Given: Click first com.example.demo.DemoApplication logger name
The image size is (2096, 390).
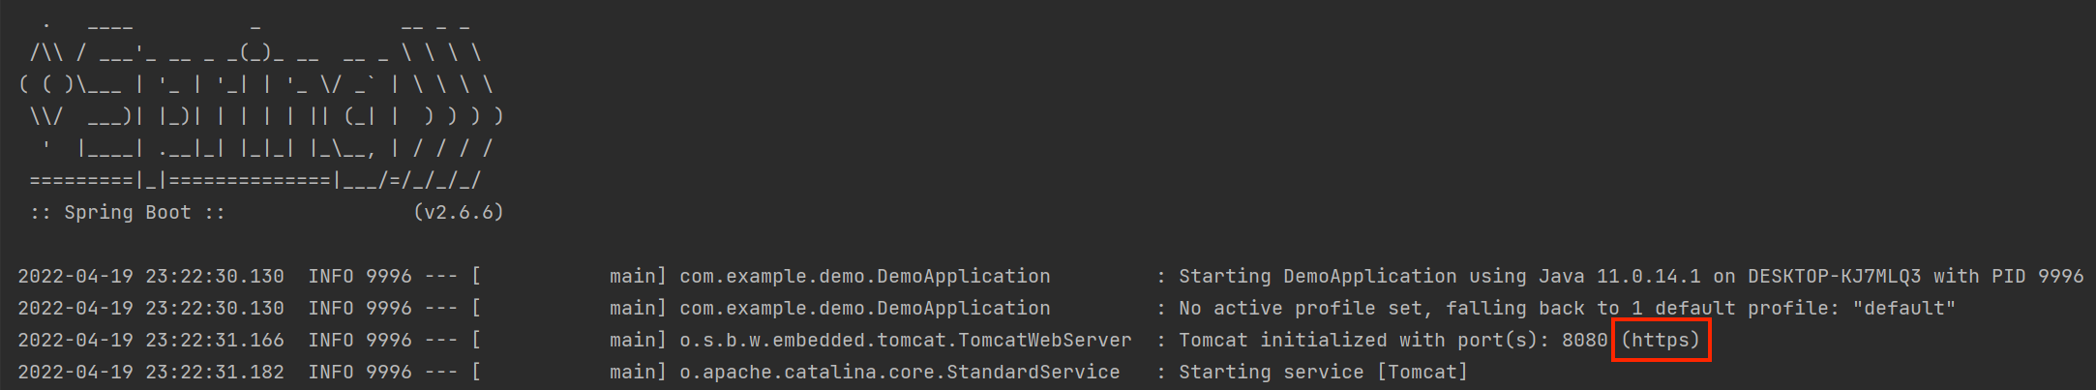Looking at the screenshot, I should (x=865, y=276).
